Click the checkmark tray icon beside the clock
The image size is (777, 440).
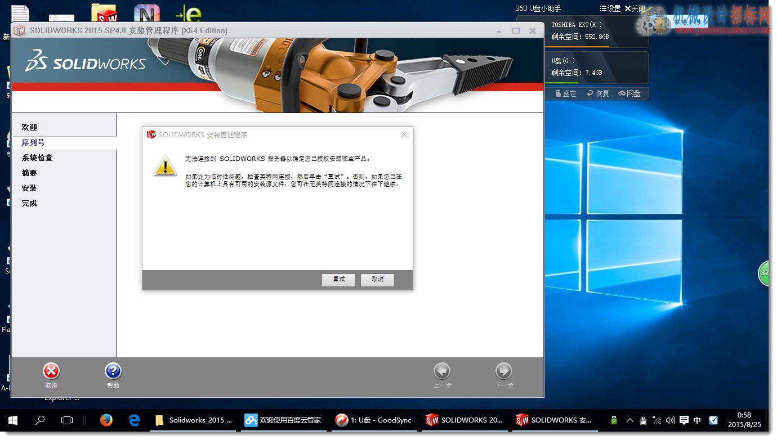(x=713, y=420)
